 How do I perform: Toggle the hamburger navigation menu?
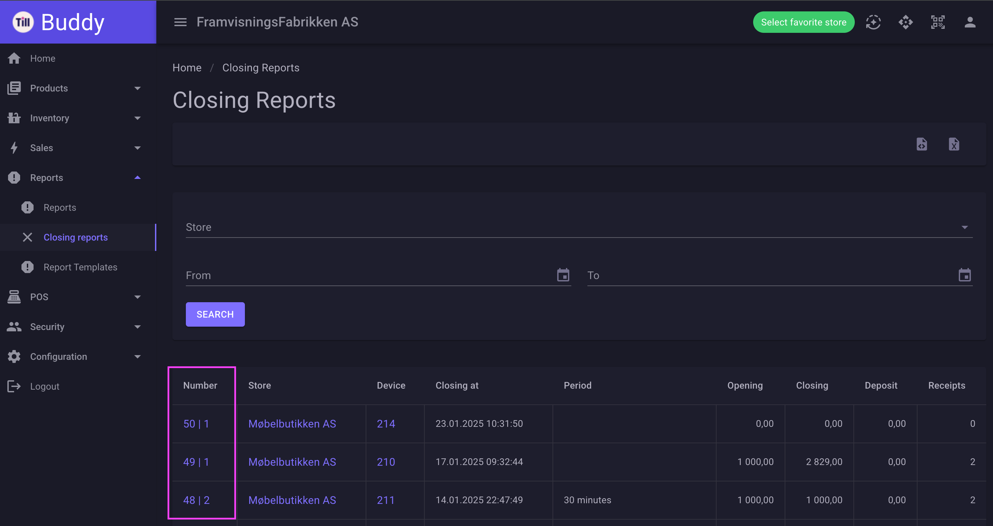(x=180, y=22)
